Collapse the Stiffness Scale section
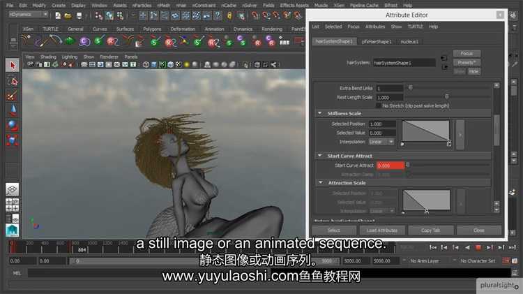 [x=320, y=113]
